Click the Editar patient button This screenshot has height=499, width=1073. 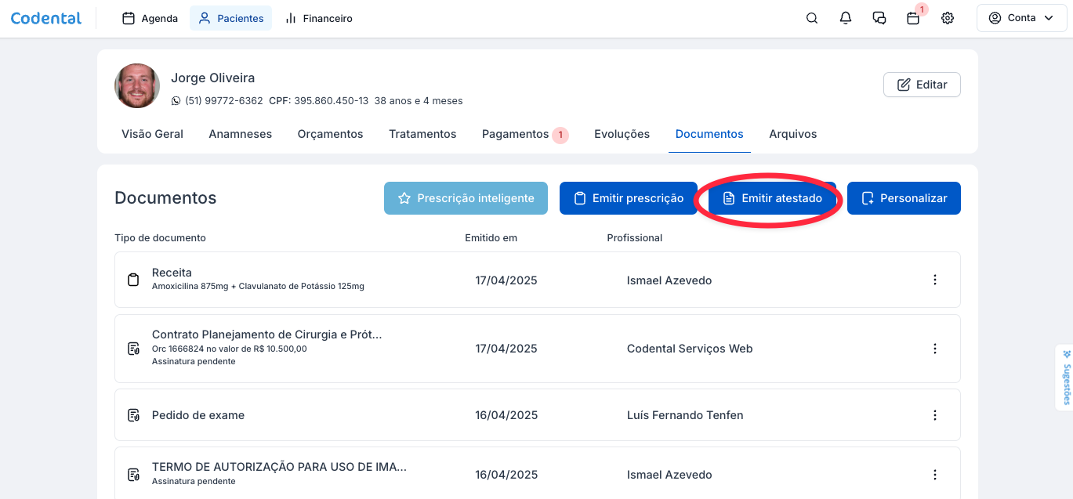pyautogui.click(x=922, y=85)
